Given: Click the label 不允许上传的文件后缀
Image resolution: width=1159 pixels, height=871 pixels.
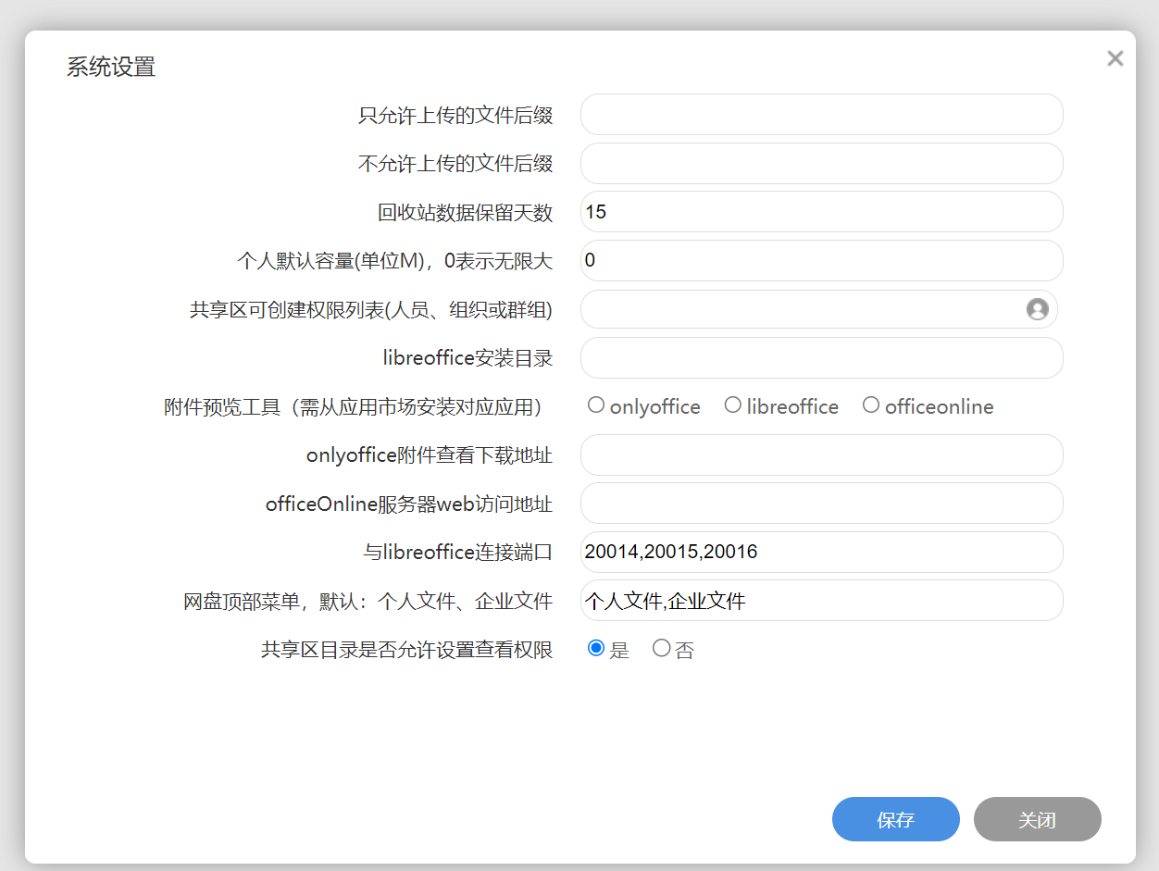Looking at the screenshot, I should click(x=455, y=164).
